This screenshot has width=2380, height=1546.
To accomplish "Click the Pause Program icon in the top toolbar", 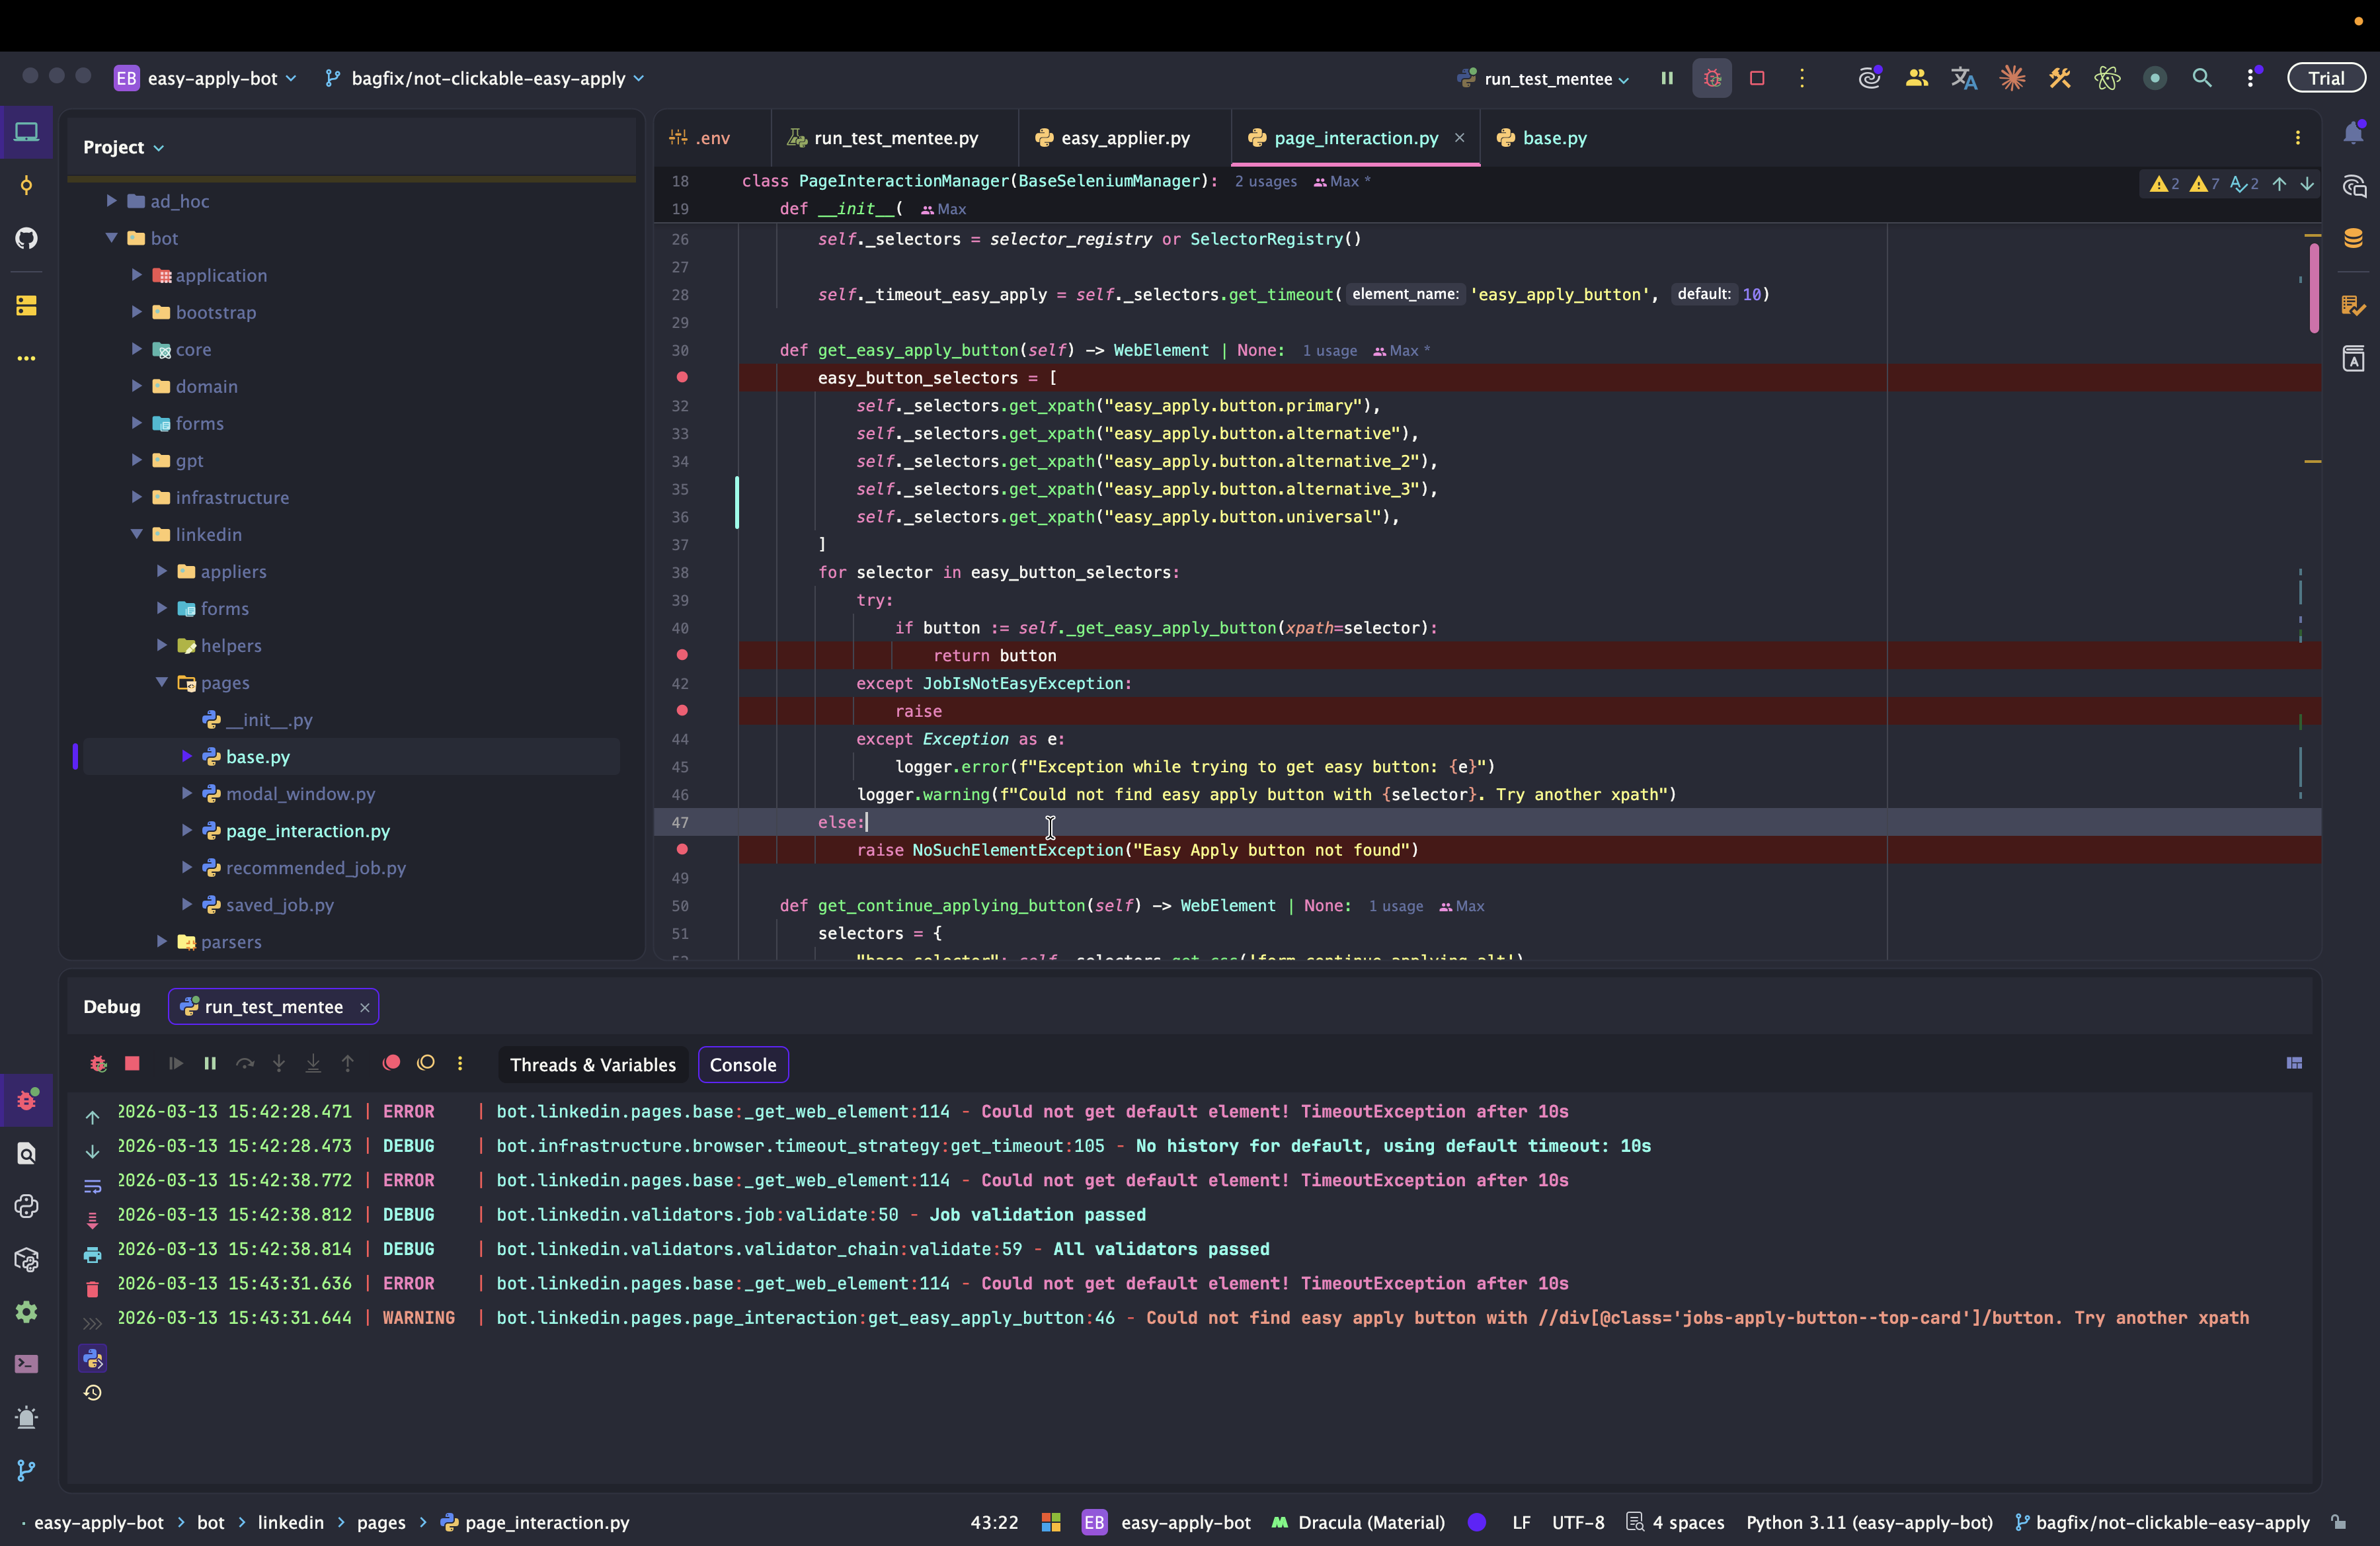I will tap(1667, 78).
